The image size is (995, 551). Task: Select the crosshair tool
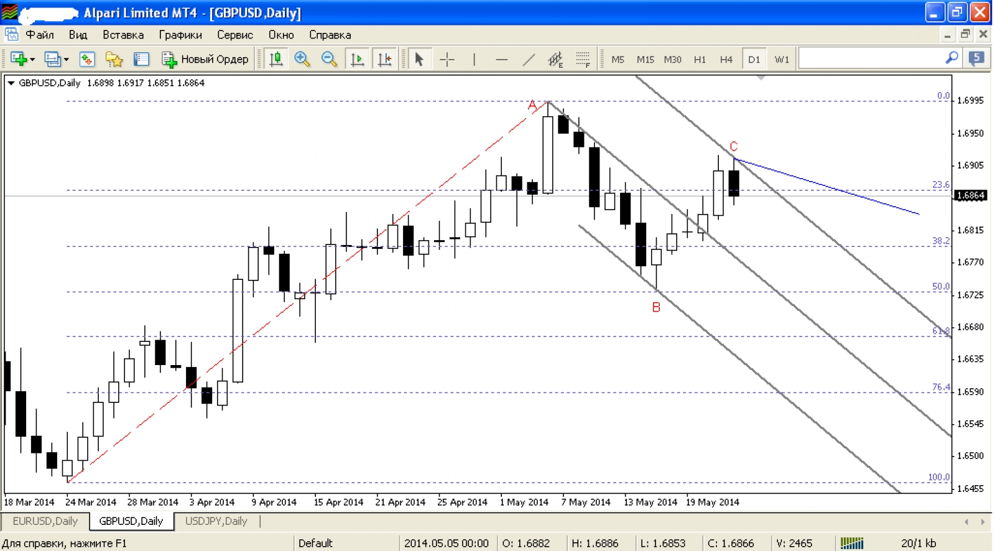447,59
